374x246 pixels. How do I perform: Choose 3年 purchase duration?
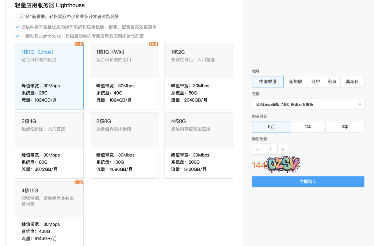pos(345,127)
